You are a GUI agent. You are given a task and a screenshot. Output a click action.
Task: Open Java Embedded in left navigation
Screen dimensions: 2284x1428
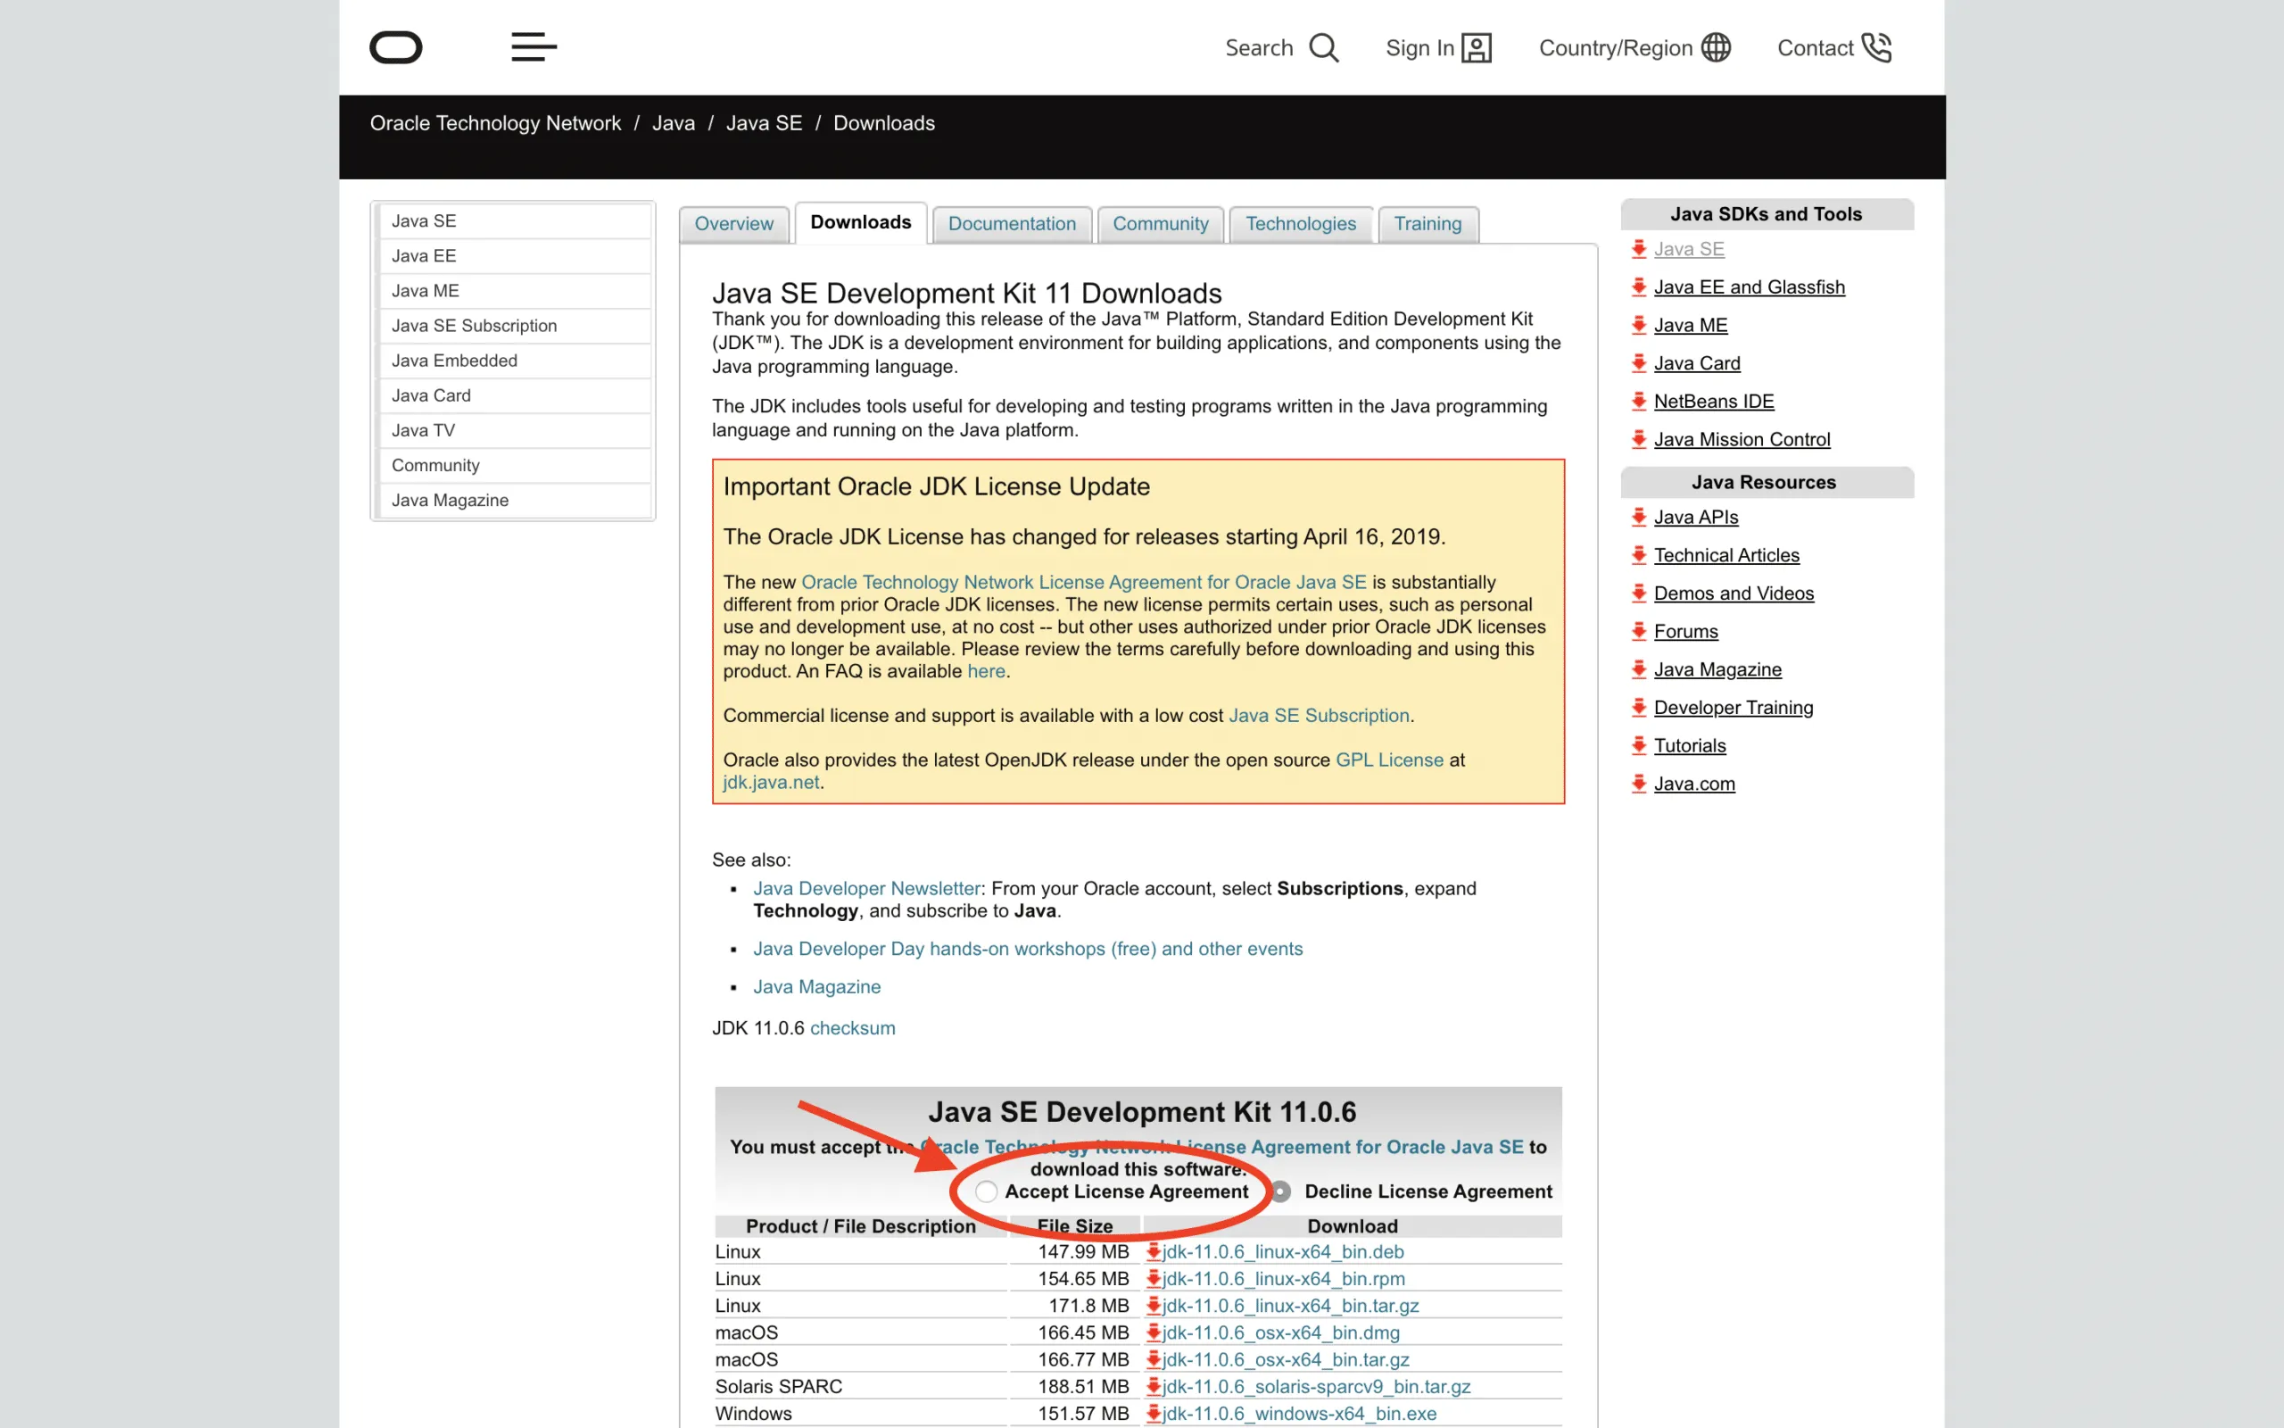coord(515,361)
